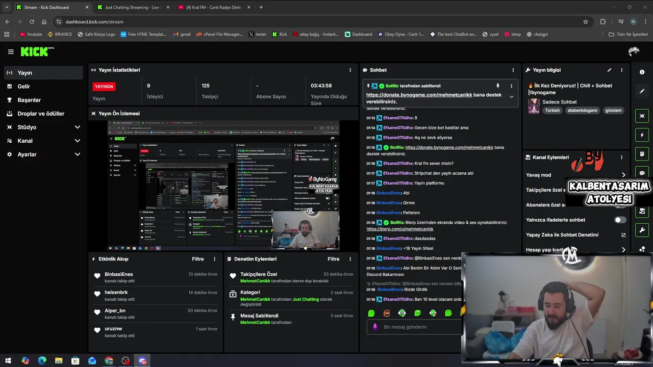Select Başarılar in the sidebar
653x367 pixels.
point(43,100)
